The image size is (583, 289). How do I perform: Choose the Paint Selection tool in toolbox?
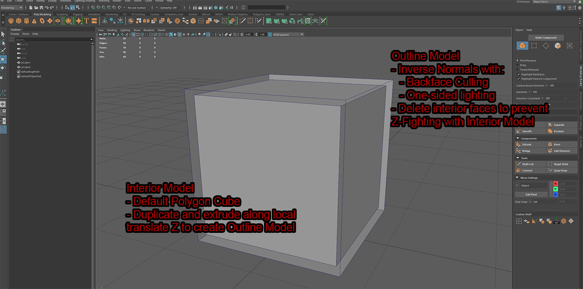tap(3, 50)
